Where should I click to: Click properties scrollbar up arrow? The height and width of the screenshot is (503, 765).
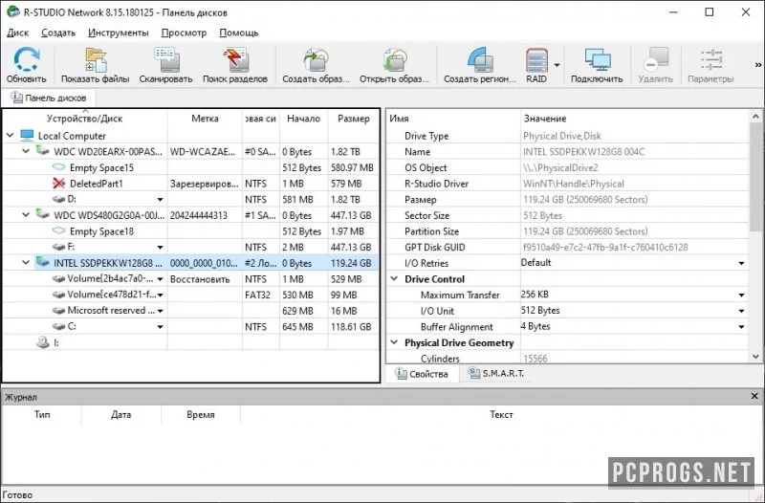[x=755, y=116]
